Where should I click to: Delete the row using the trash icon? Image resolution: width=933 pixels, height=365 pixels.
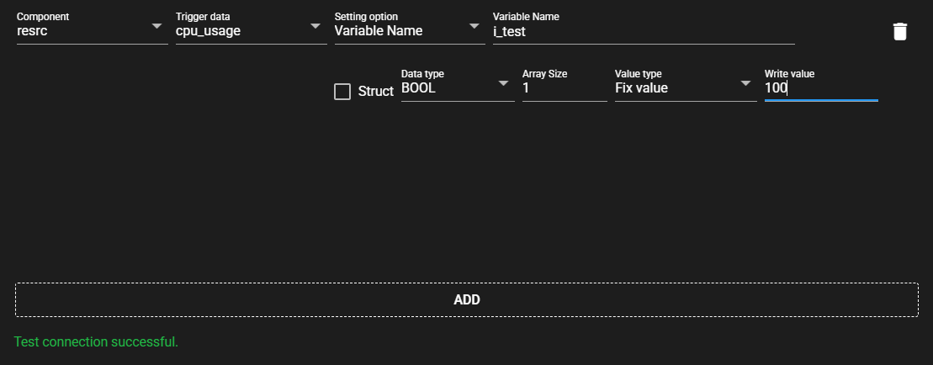tap(899, 32)
